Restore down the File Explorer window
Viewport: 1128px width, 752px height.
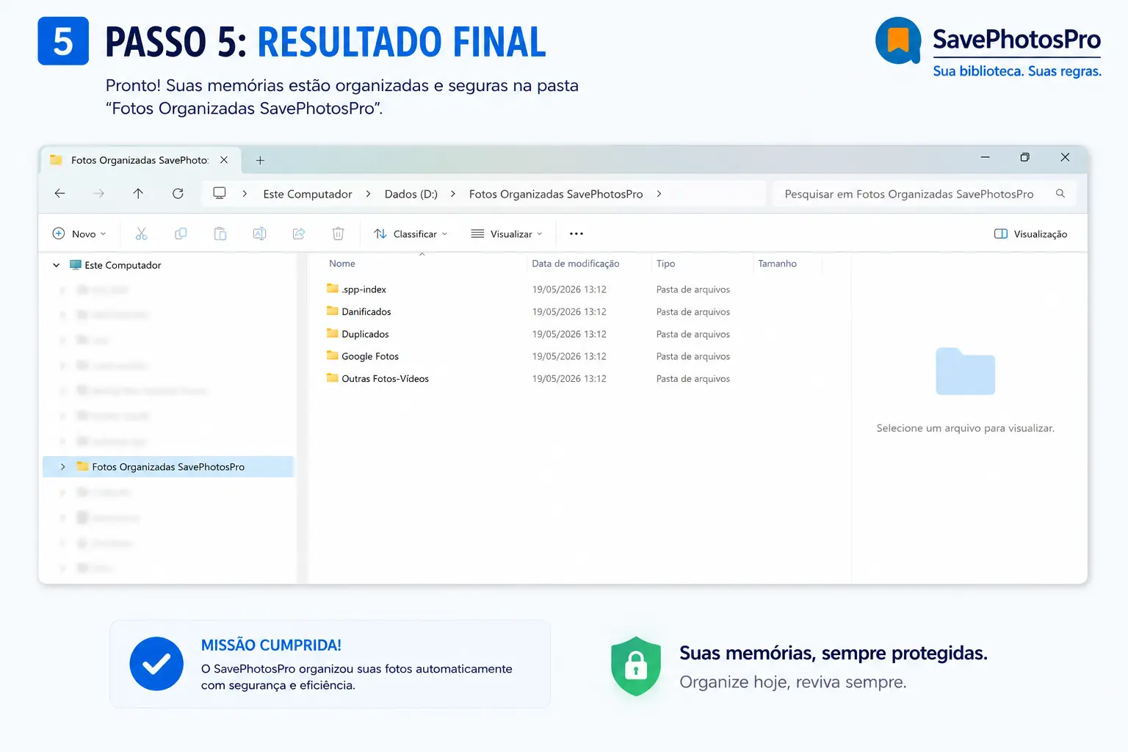point(1025,157)
